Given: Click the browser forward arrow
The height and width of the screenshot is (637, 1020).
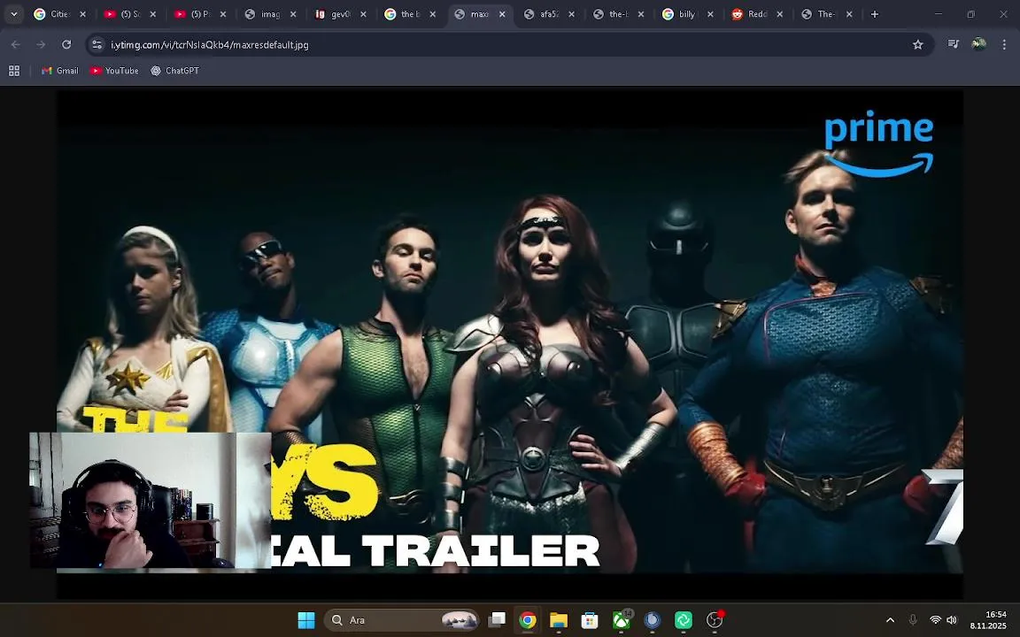Looking at the screenshot, I should (41, 44).
